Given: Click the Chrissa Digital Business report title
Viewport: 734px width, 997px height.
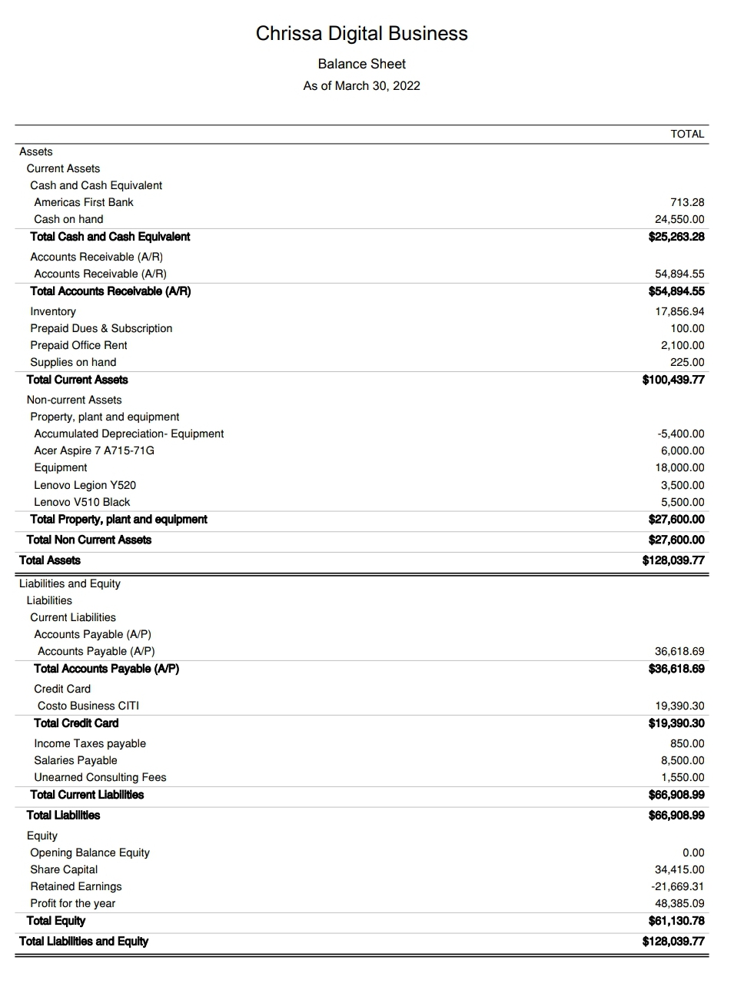Looking at the screenshot, I should pos(361,34).
